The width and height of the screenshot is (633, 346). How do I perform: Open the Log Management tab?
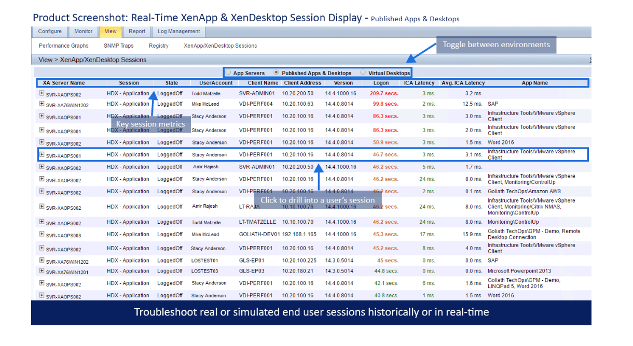178,31
